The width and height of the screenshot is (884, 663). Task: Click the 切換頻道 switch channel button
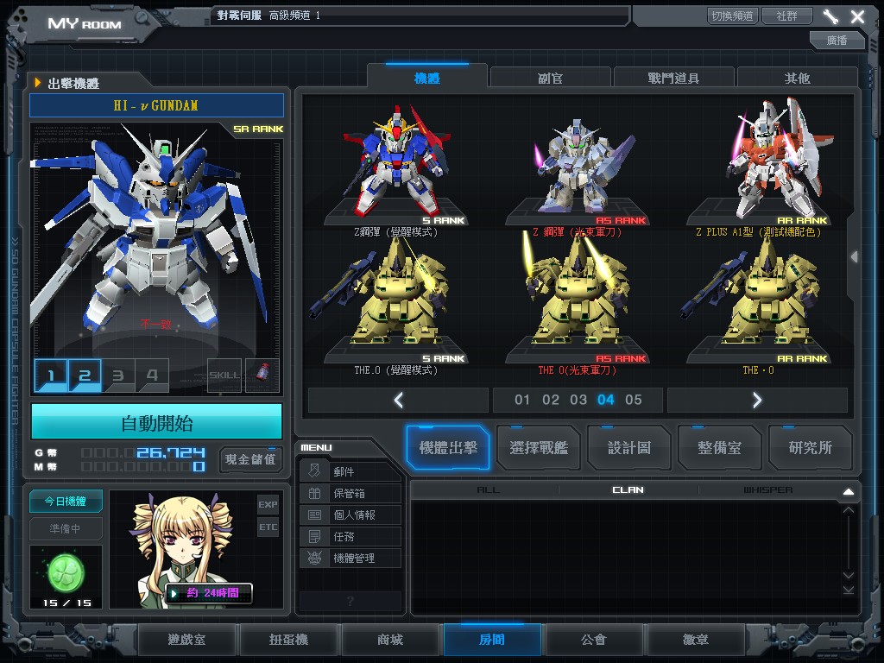(x=732, y=16)
